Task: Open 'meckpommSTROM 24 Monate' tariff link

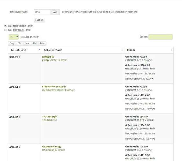Action: coord(58,90)
